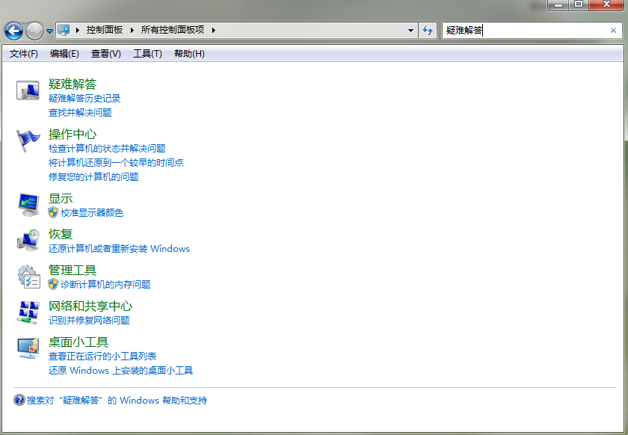Open 查找并解决问题
Viewport: 628px width, 435px height.
pos(80,113)
